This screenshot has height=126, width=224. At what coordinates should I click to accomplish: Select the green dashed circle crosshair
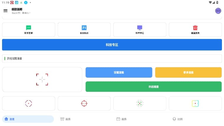(x=140, y=104)
